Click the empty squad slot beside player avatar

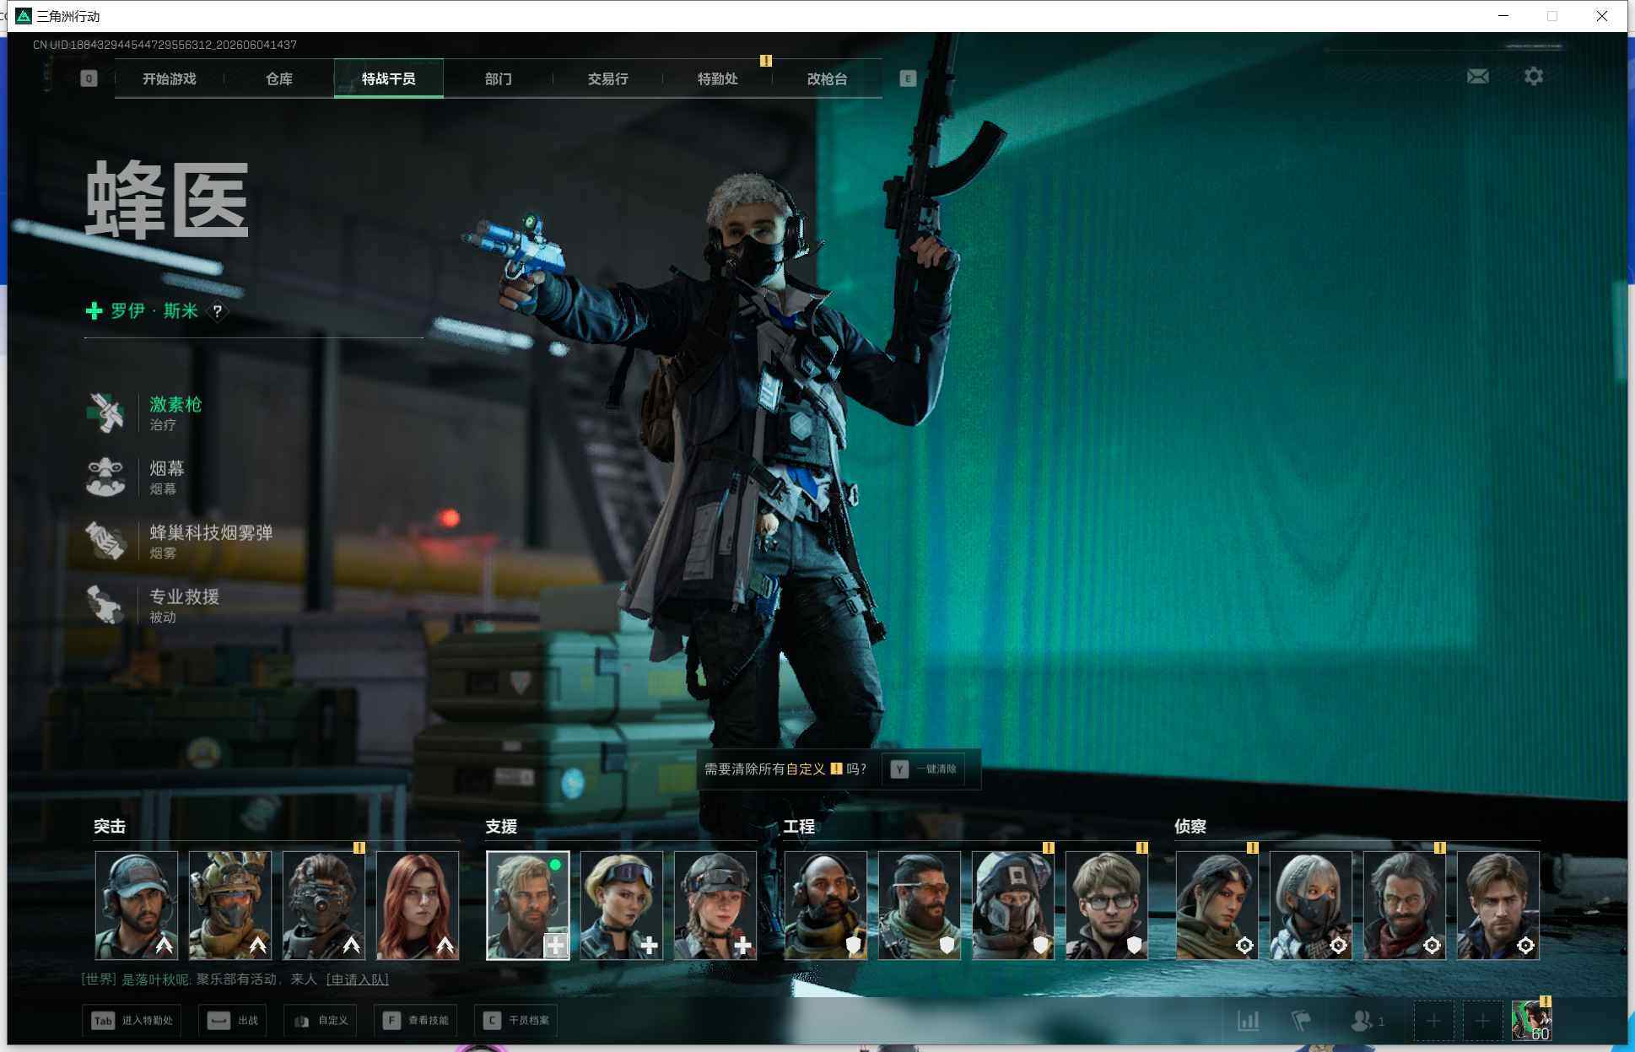[1482, 1021]
